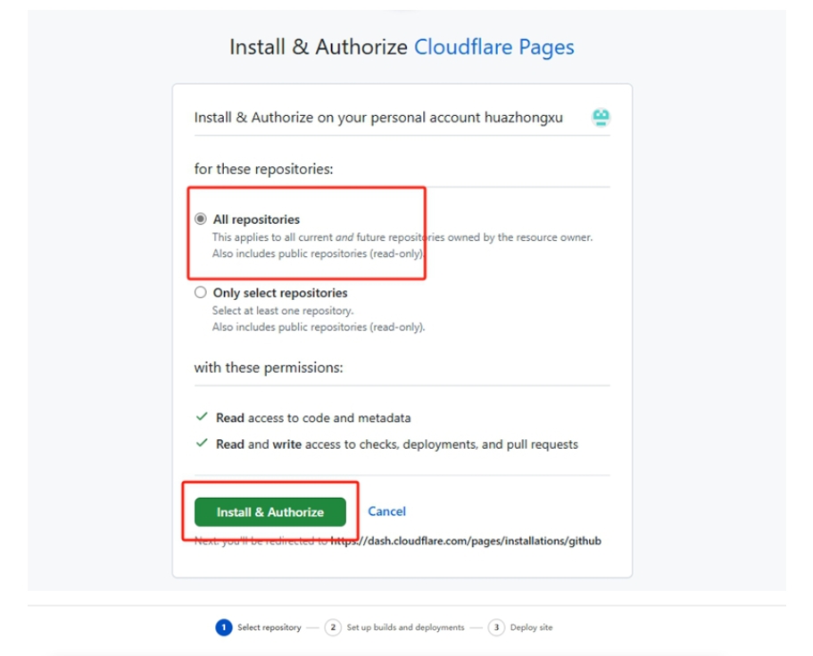Image resolution: width=813 pixels, height=656 pixels.
Task: Click 'with these permissions:' heading
Action: (269, 368)
